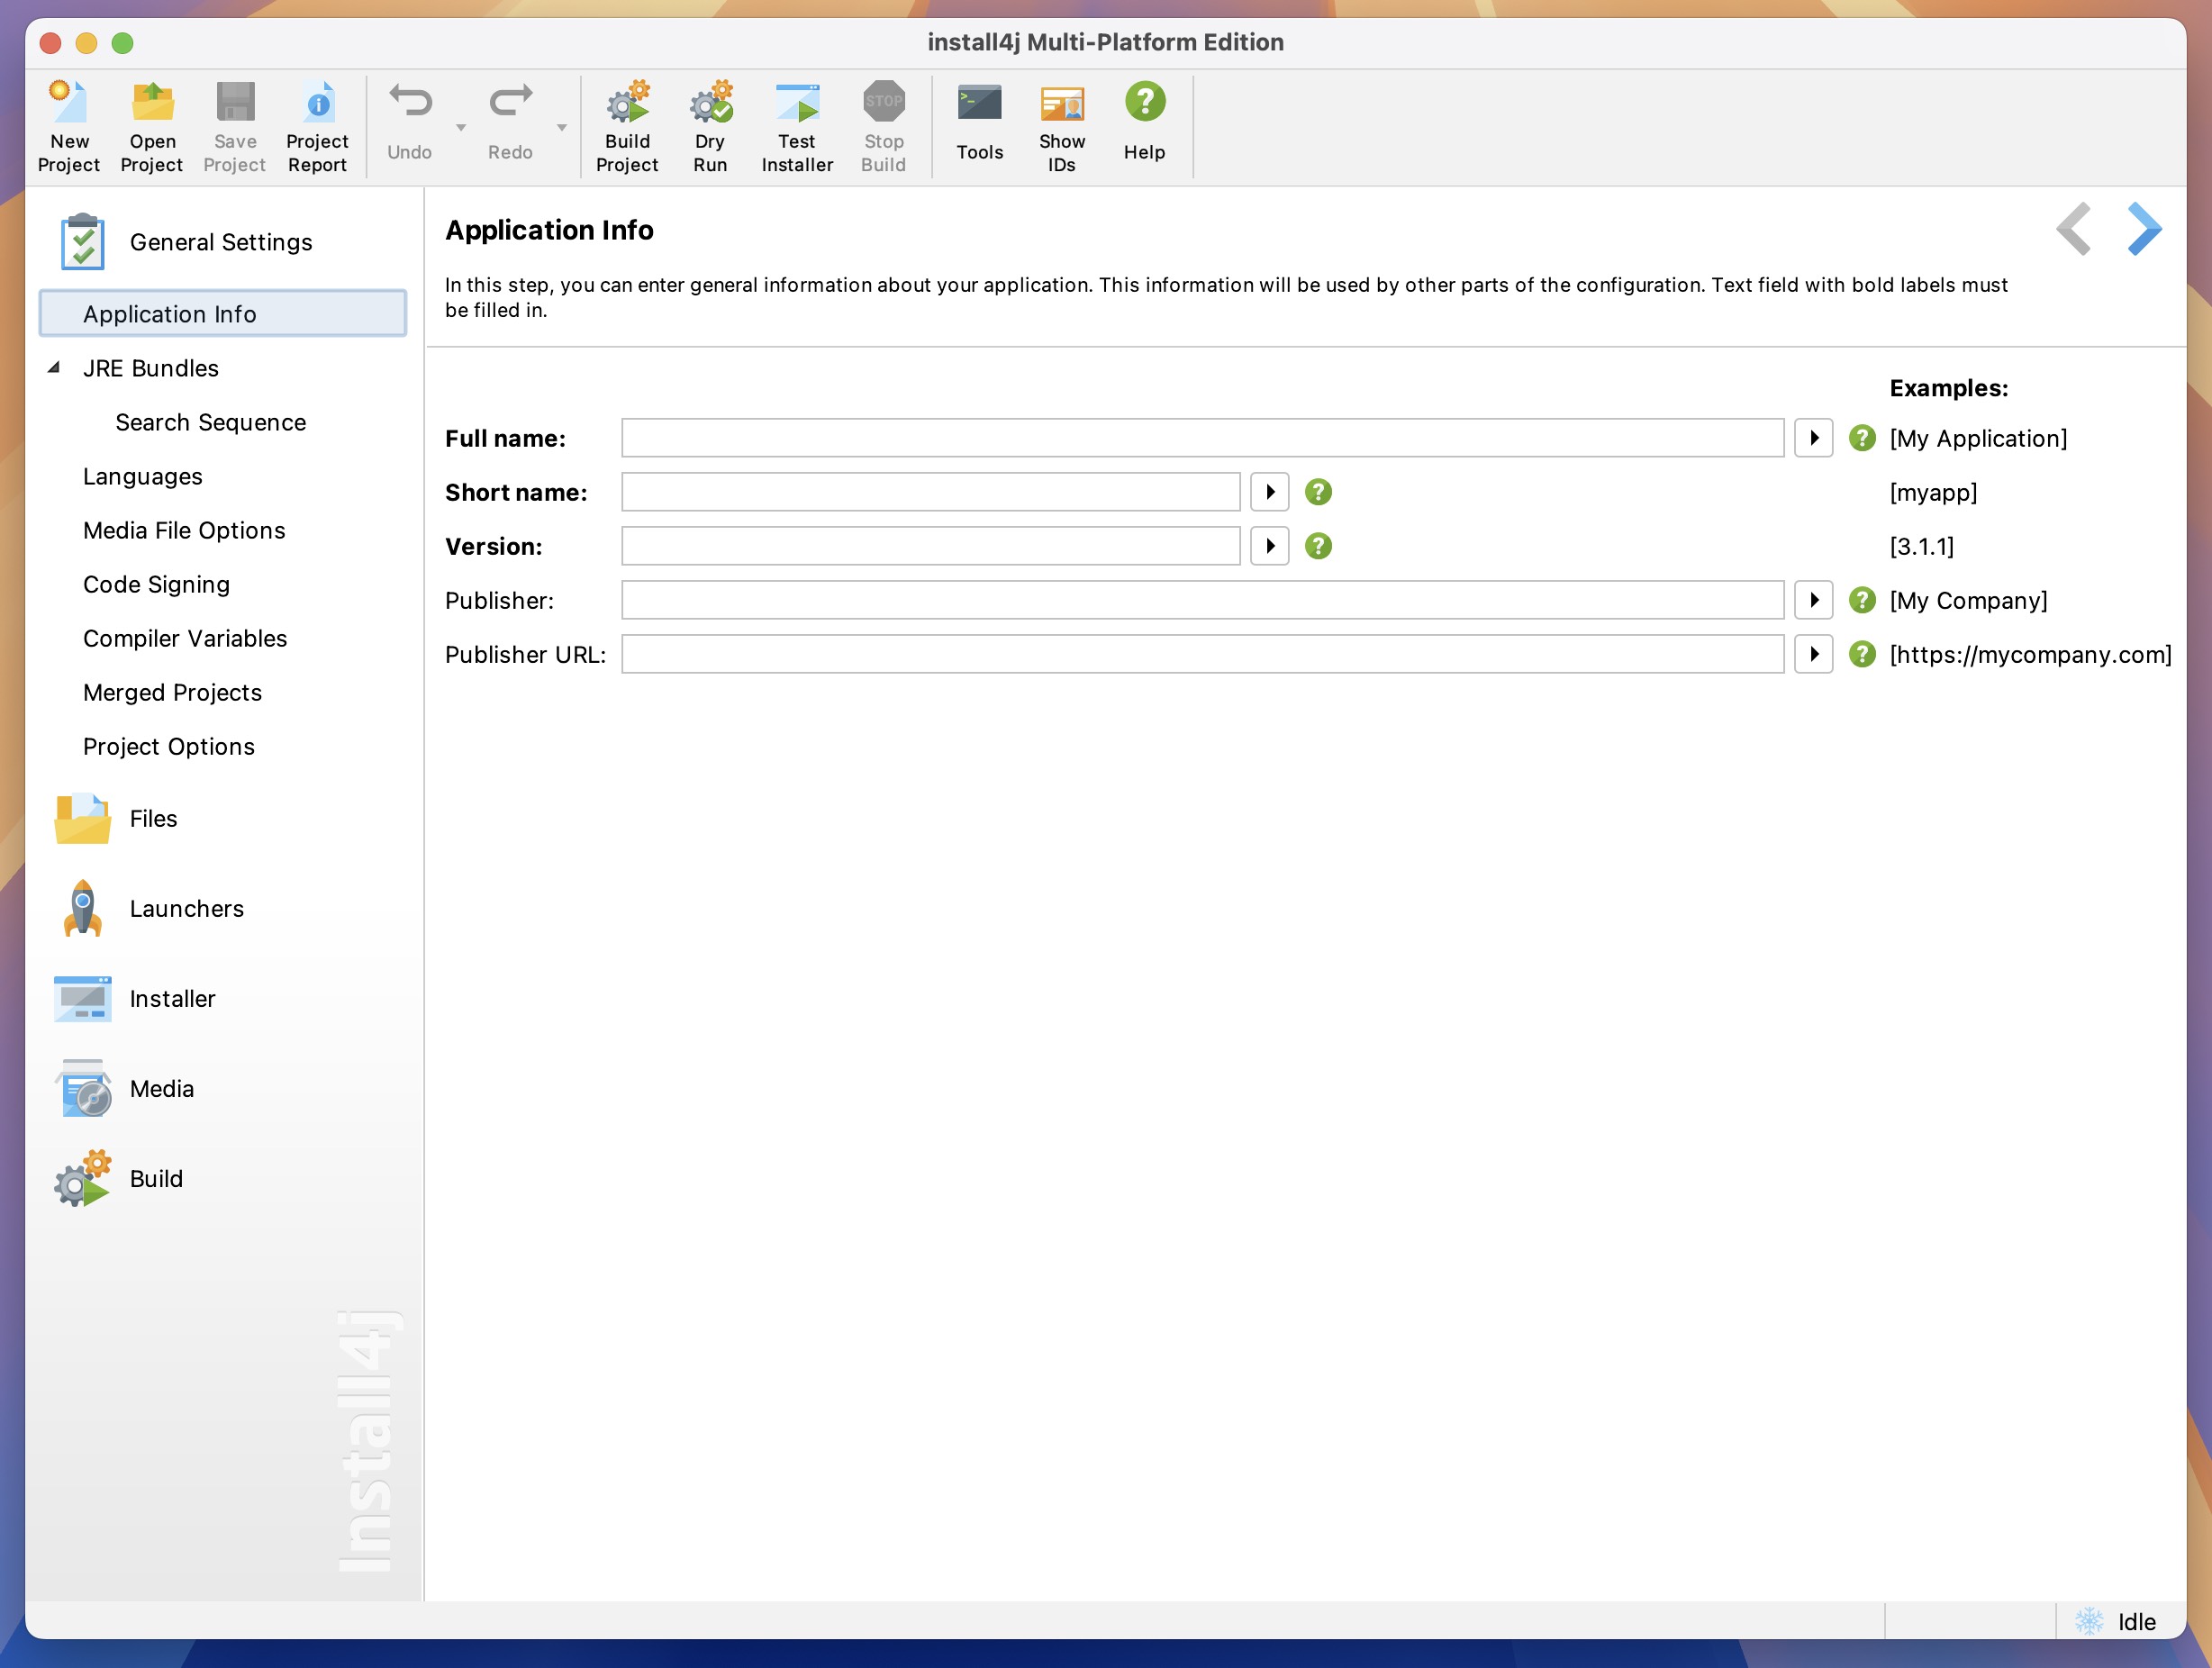Screen dimensions: 2212x1668
Task: Show help for Full name field
Action: click(x=1861, y=438)
